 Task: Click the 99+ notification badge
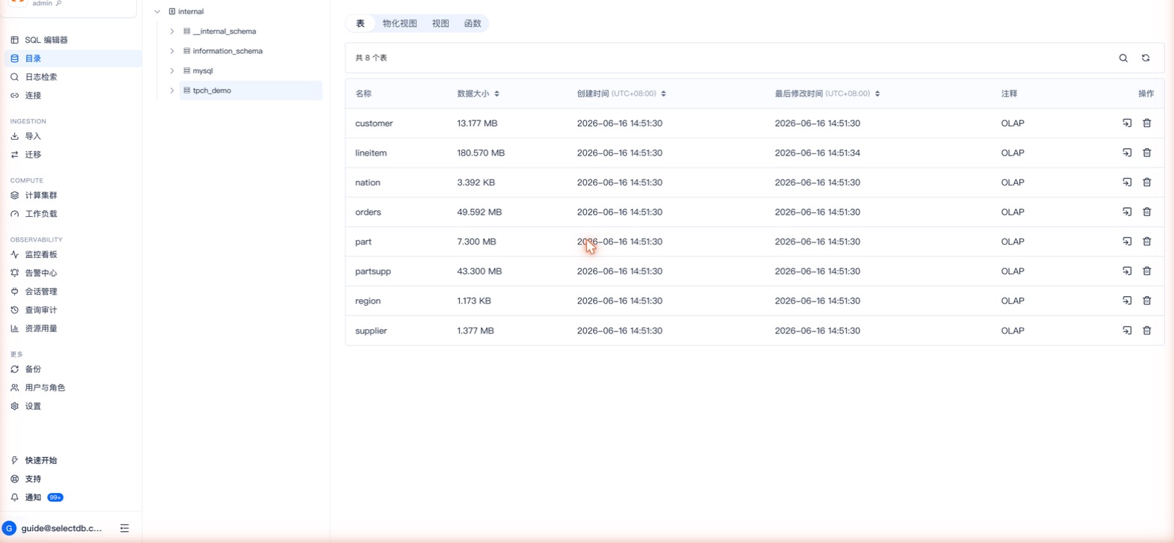[x=55, y=497]
